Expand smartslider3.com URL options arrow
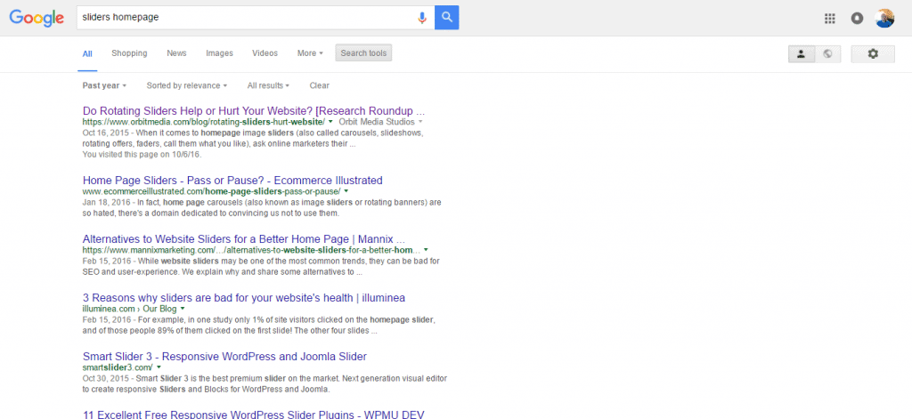The width and height of the screenshot is (912, 419). 159,367
